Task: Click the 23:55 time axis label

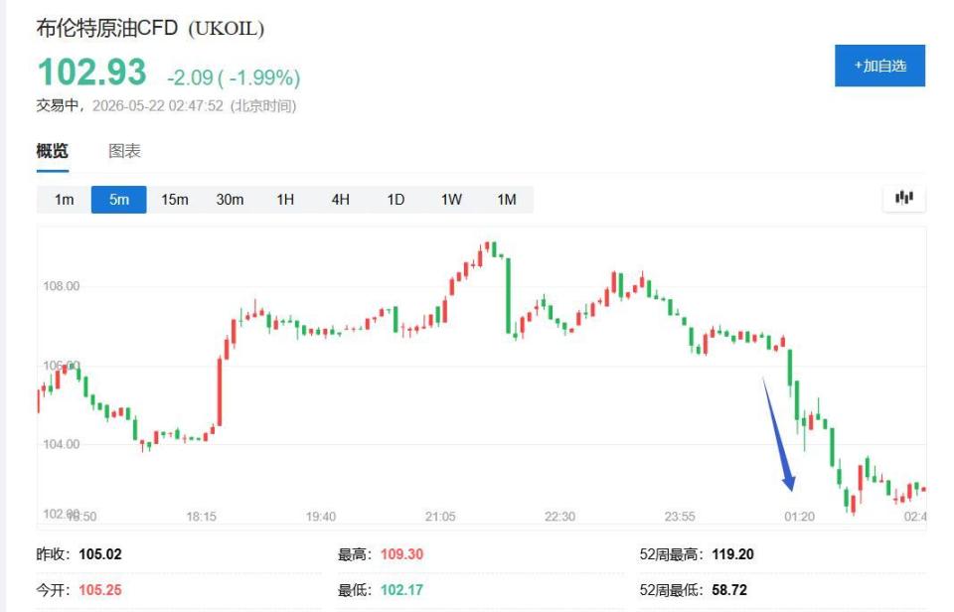Action: [680, 517]
